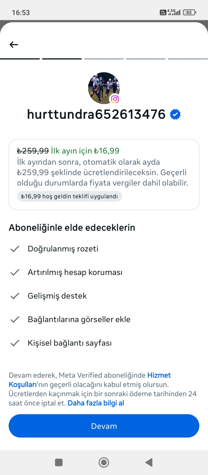Tap the checkmark beside Artırılmış hesap koruması
208x475 pixels.
(15, 272)
